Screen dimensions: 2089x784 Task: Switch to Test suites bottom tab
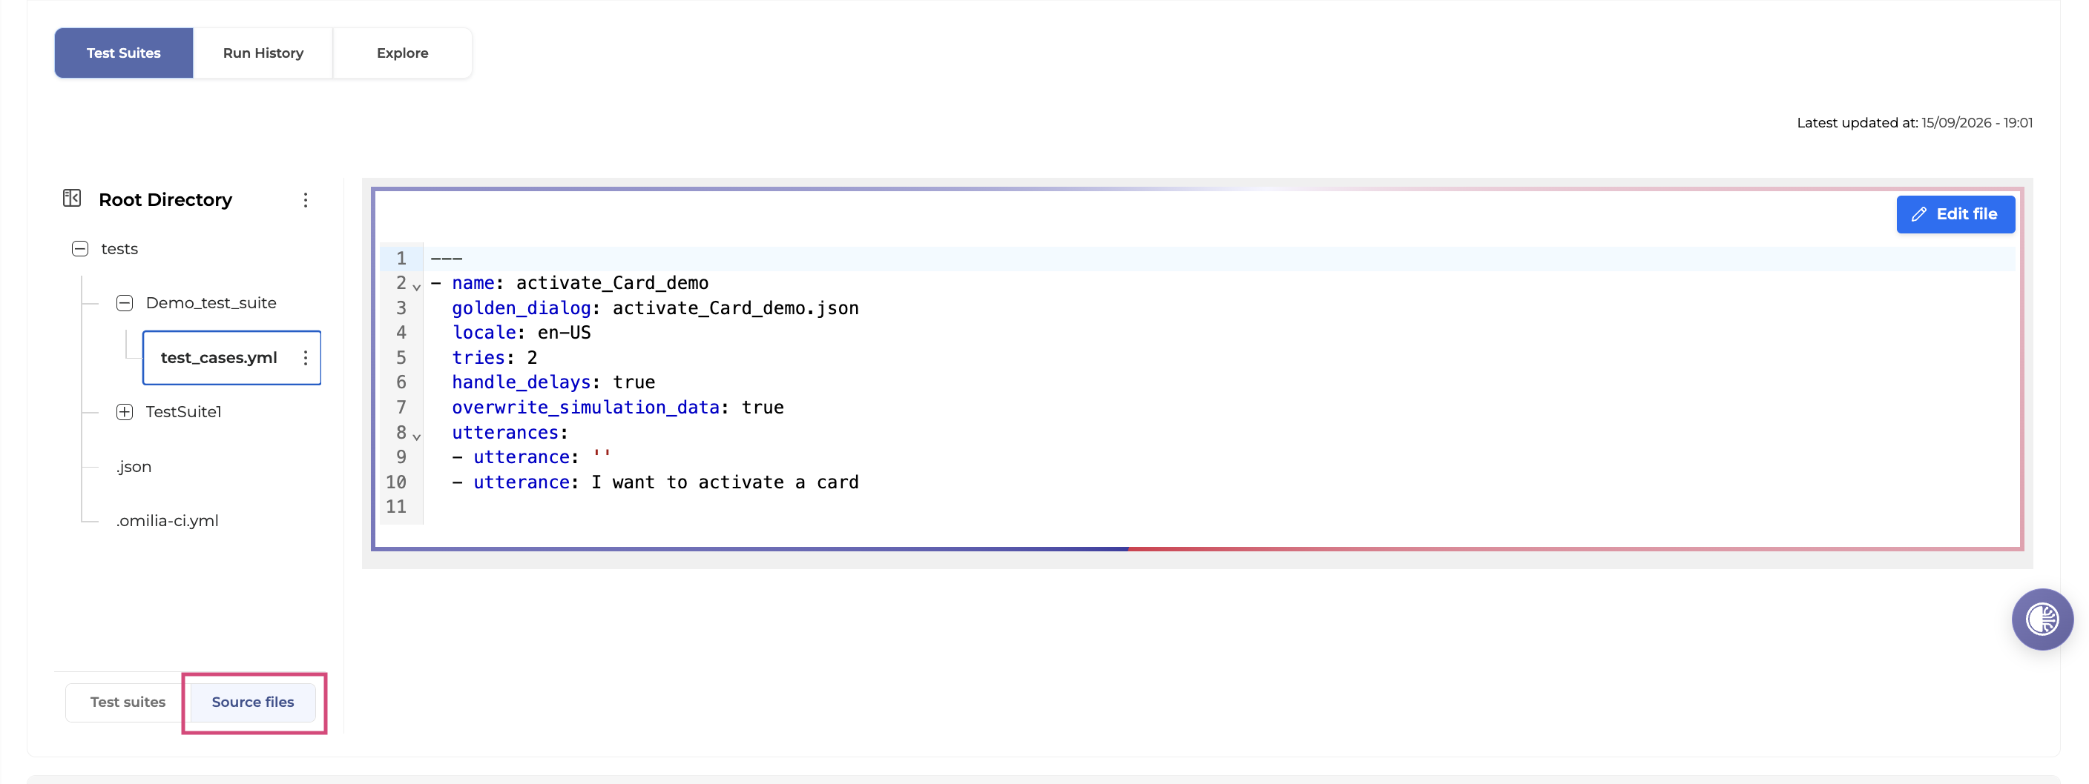pos(128,702)
